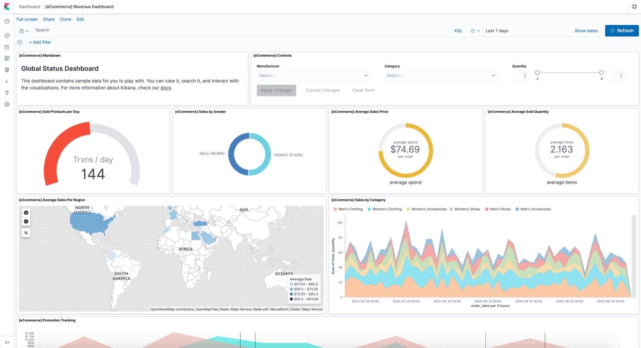The height and width of the screenshot is (348, 641).
Task: Click the fit-to-bounds crop icon on map
Action: [x=26, y=233]
